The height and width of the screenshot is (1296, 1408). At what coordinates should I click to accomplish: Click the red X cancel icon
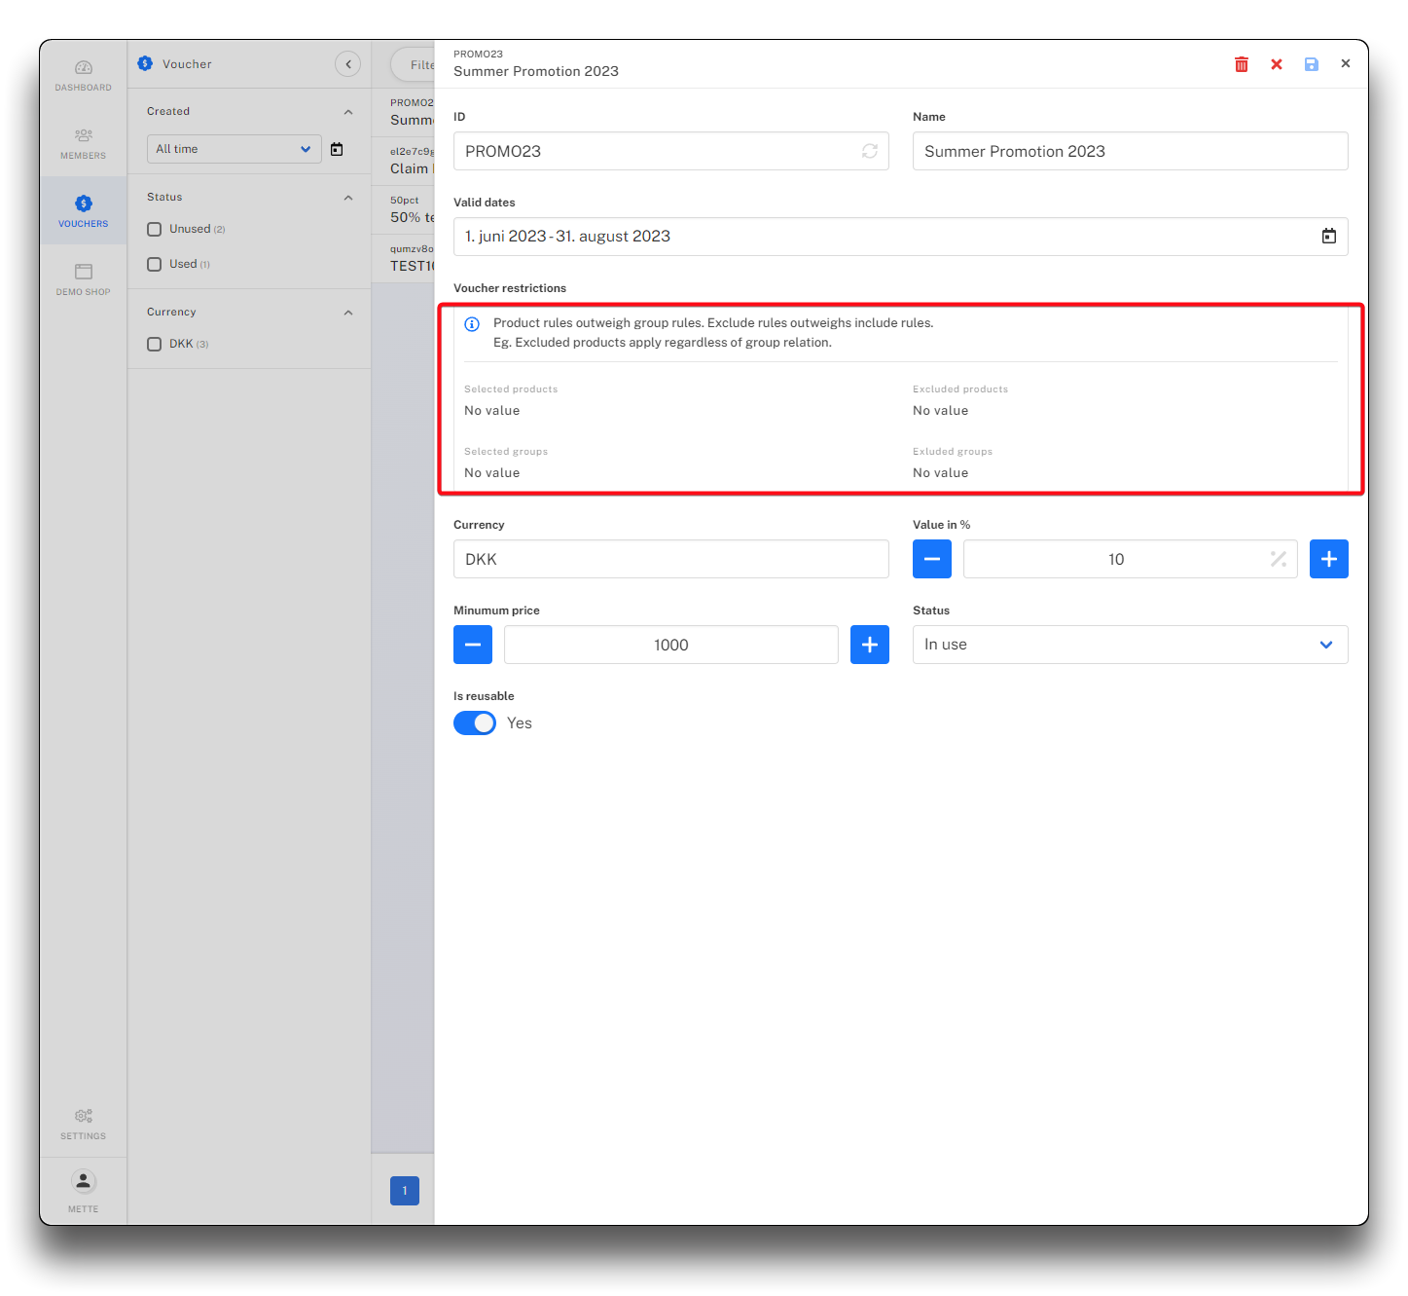tap(1277, 64)
